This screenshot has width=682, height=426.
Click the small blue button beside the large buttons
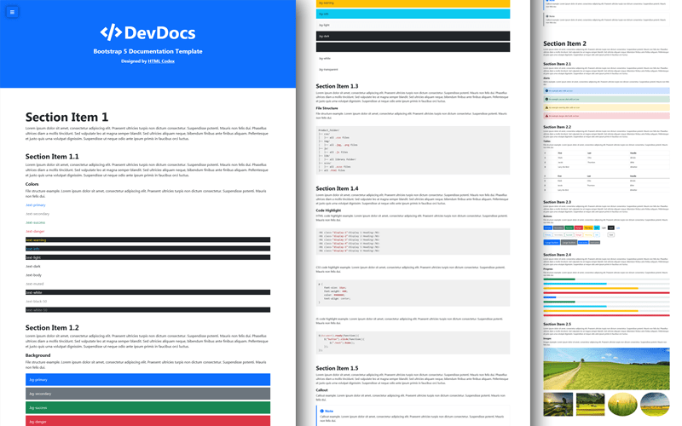pos(583,242)
